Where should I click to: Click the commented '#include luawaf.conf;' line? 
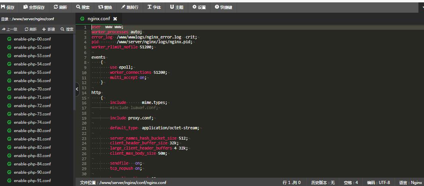pos(134,108)
